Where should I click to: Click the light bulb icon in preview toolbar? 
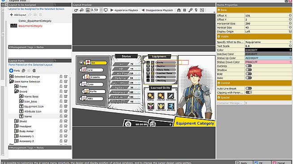196,10
